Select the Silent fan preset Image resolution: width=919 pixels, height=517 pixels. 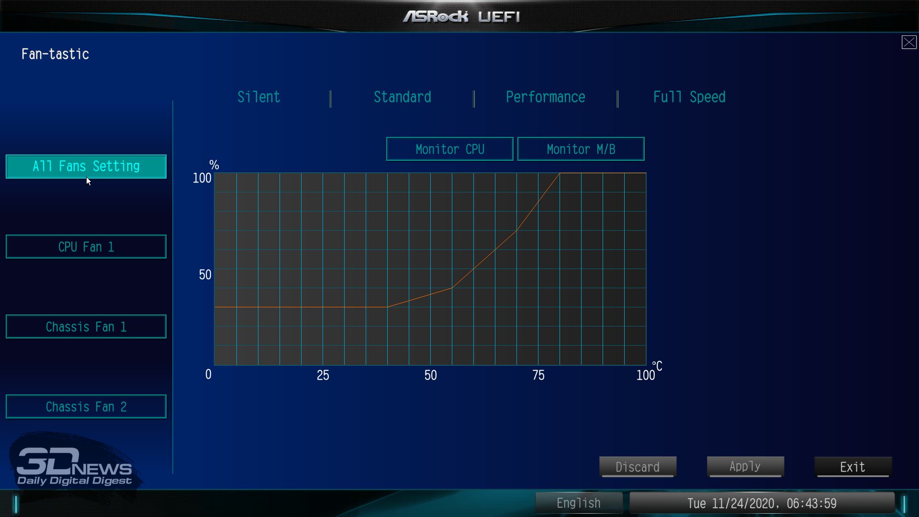coord(258,97)
